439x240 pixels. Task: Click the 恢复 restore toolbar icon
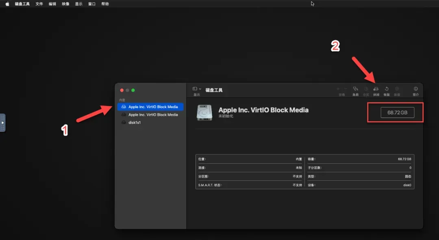coord(387,89)
